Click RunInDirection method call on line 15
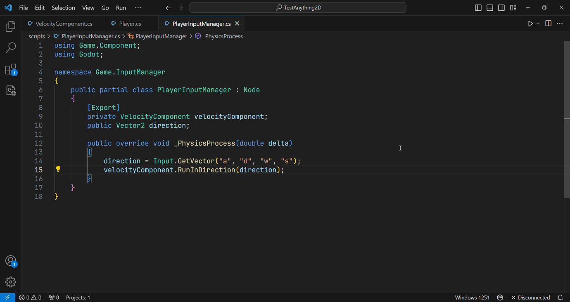The width and height of the screenshot is (570, 302). [207, 170]
